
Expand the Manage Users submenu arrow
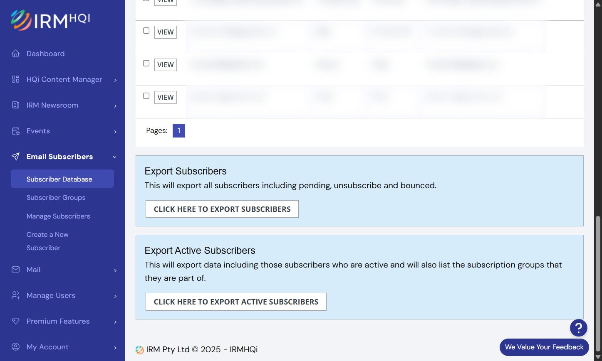(115, 296)
